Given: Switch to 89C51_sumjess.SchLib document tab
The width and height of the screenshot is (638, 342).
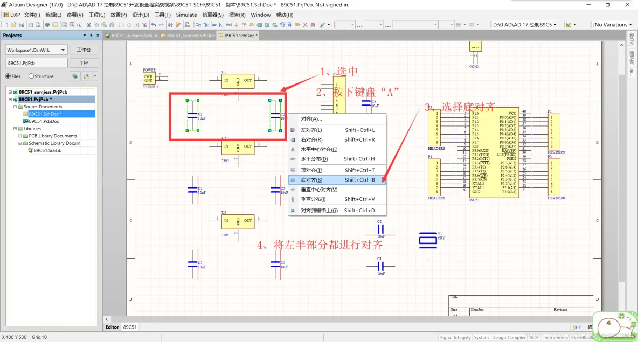Looking at the screenshot, I should pyautogui.click(x=131, y=36).
